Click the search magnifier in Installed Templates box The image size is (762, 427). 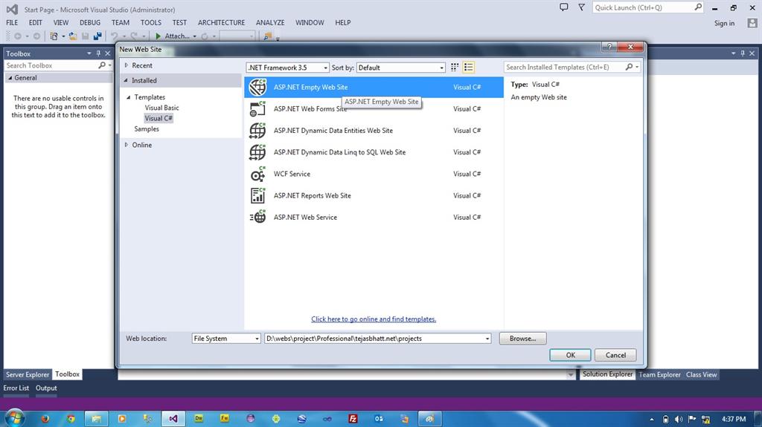pos(629,68)
